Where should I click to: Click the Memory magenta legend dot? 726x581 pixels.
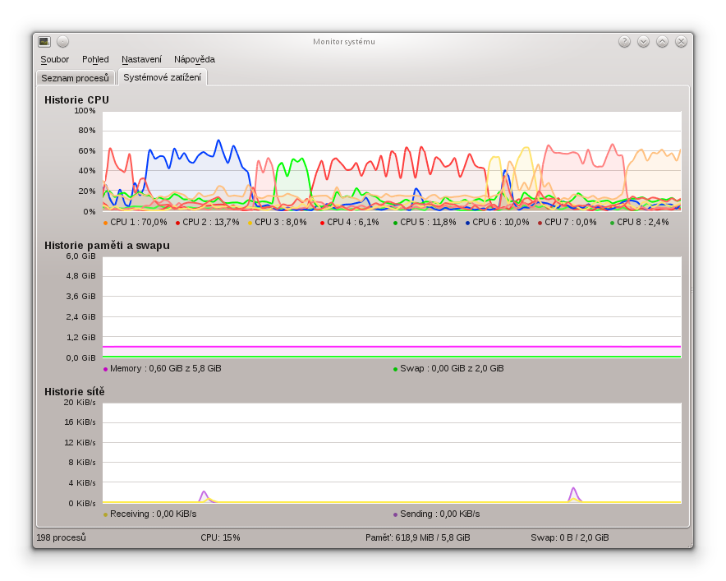pos(106,369)
